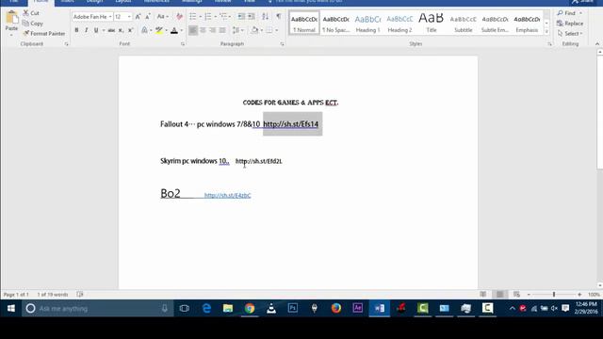The image size is (603, 339).
Task: Toggle Italic formatting
Action: click(86, 30)
